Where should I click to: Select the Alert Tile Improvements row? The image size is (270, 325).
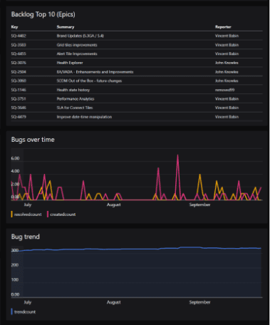pos(137,53)
